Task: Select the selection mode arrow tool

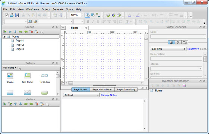Action: click(88, 15)
